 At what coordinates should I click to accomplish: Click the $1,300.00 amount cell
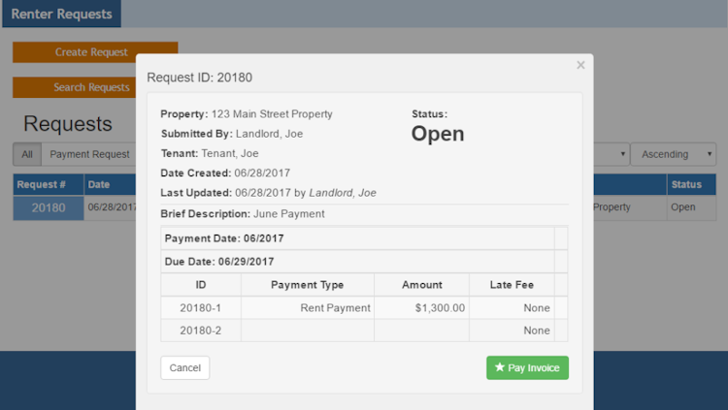(x=421, y=308)
